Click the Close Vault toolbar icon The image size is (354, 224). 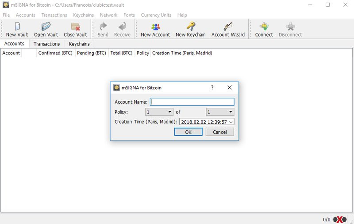[x=75, y=27]
